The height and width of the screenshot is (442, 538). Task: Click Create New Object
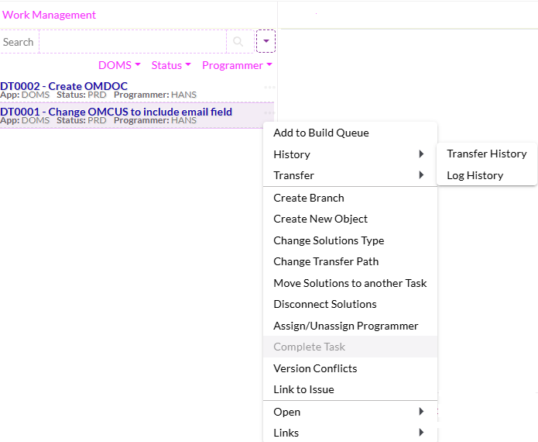click(320, 219)
